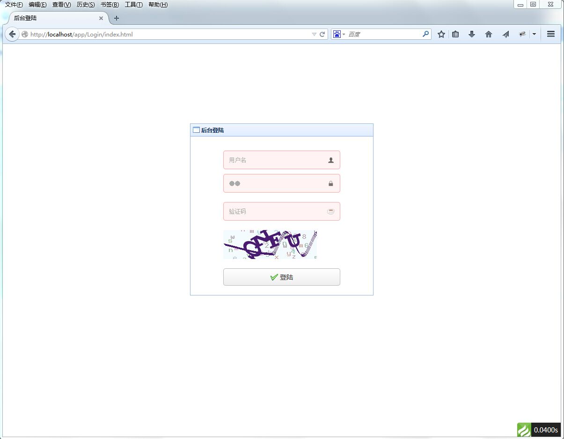Open the 工具(T) menu
The height and width of the screenshot is (439, 564).
click(x=133, y=5)
